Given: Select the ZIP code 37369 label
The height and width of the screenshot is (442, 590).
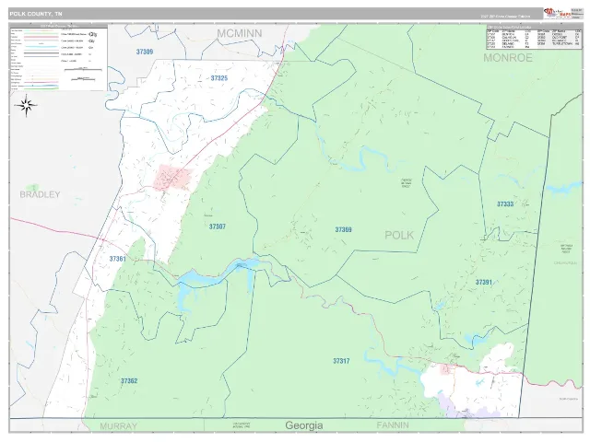Looking at the screenshot, I should tap(343, 229).
